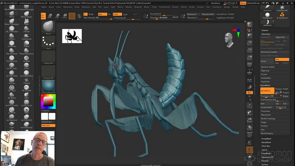Activate the Draw mode icon
This screenshot has height=166, width=295.
43,16
